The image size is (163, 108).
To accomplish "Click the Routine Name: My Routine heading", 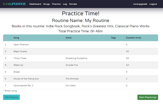I will (80, 21).
